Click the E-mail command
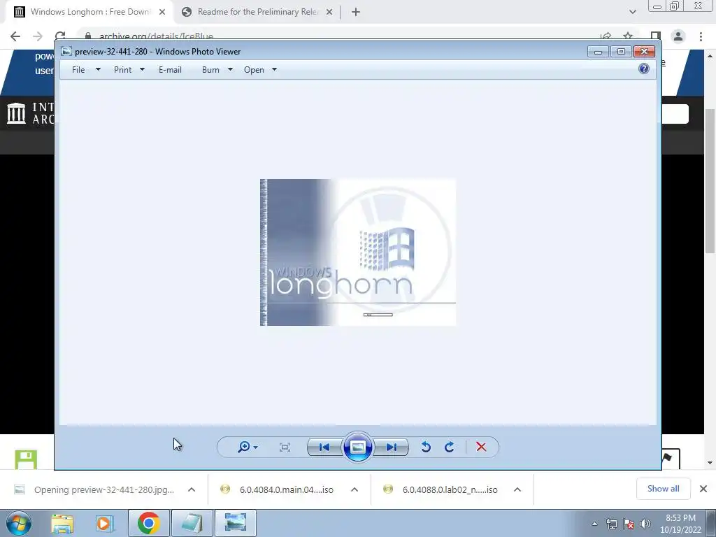This screenshot has height=537, width=716. coord(170,70)
